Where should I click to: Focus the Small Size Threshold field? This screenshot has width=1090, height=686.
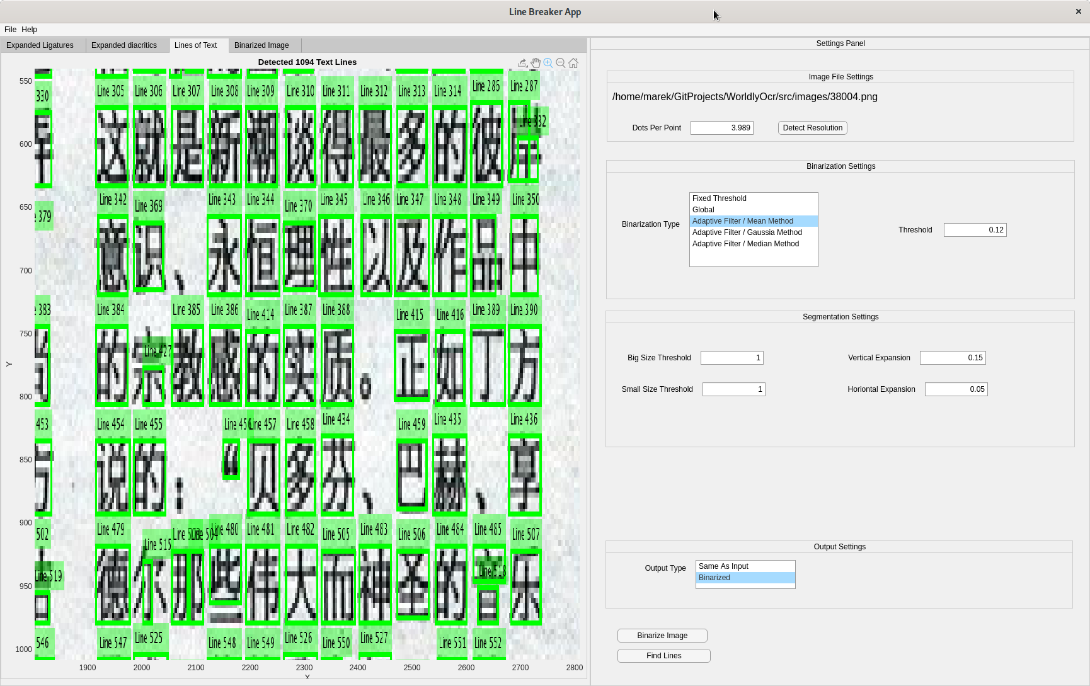click(x=734, y=389)
